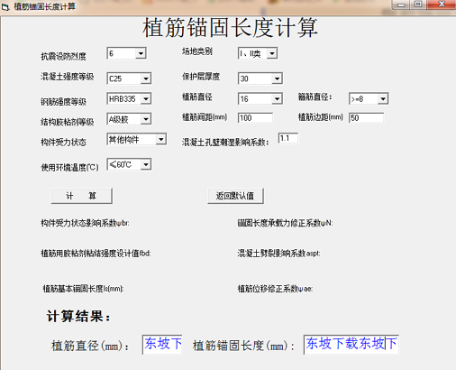
Task: Open the 钢筋强度等级 HRB335 dropdown
Action: [129, 98]
